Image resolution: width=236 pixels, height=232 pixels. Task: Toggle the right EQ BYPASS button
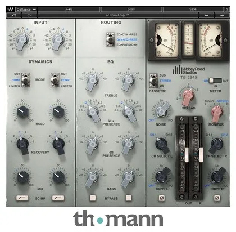129,198
